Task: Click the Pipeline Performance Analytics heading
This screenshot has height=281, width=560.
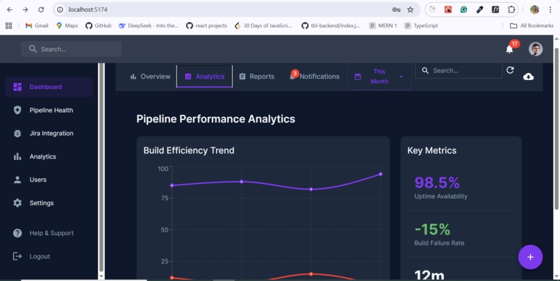Action: click(x=215, y=119)
